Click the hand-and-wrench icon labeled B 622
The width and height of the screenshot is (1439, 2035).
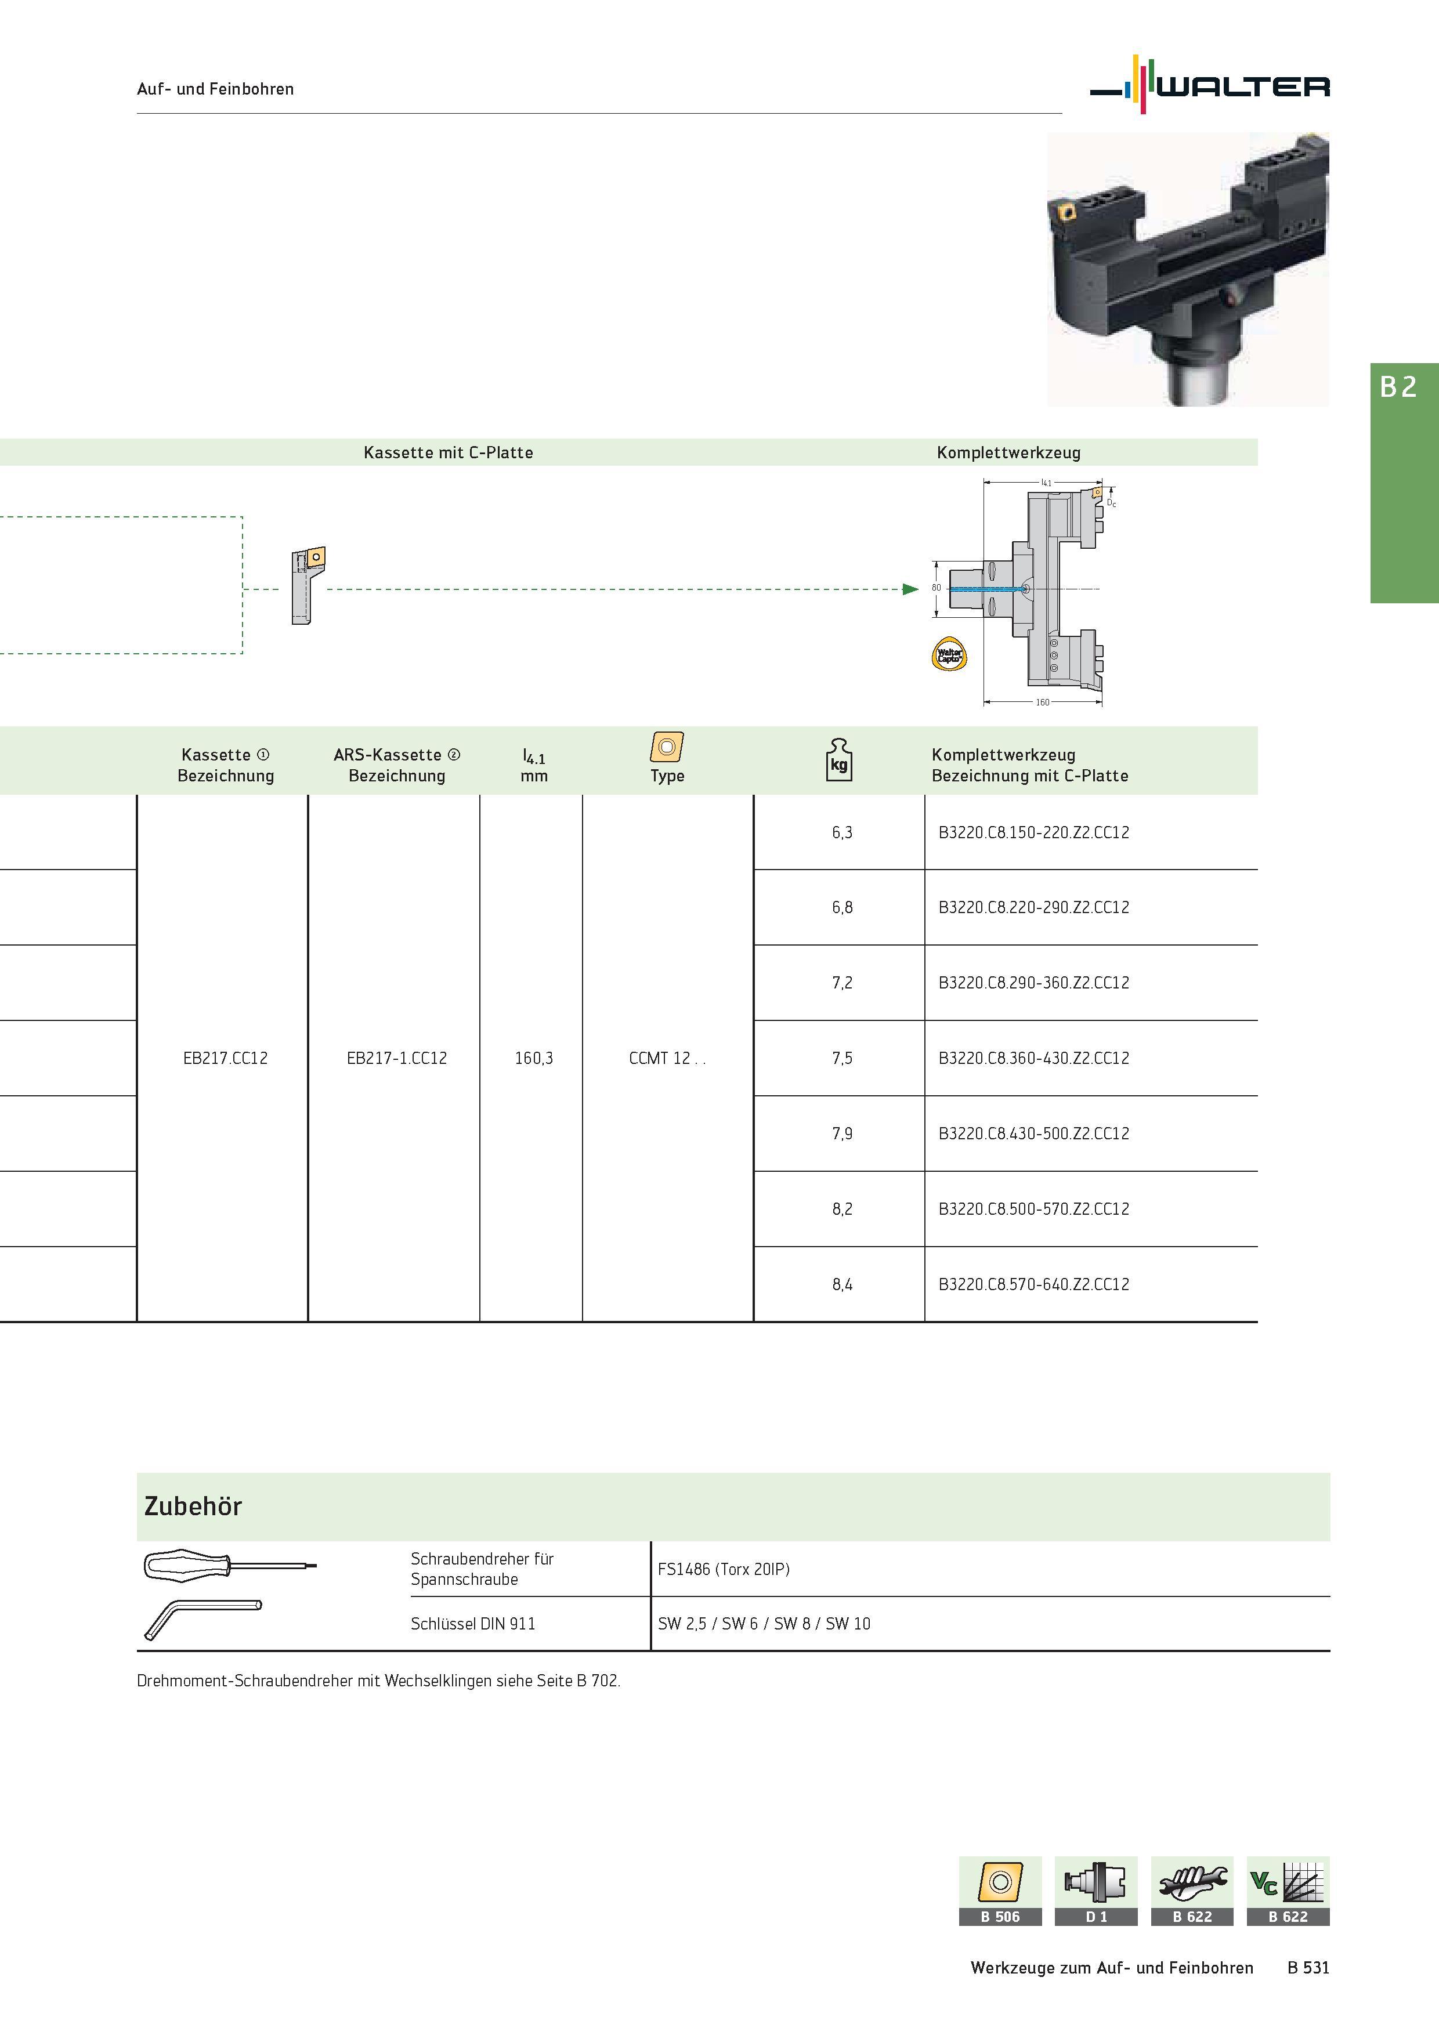point(1192,1891)
